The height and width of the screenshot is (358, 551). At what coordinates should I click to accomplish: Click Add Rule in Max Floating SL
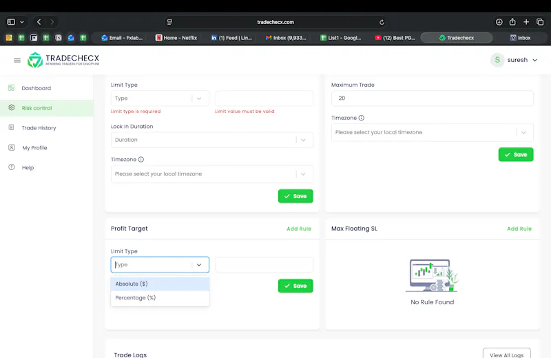[x=519, y=229]
